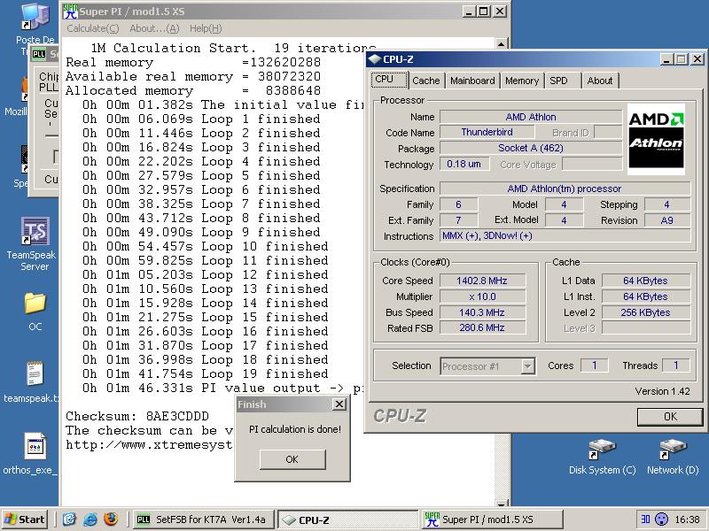709x531 pixels.
Task: Click the Socket A (462) package value
Action: pyautogui.click(x=531, y=148)
